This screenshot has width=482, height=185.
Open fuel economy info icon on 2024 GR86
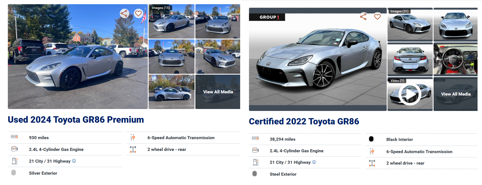[74, 161]
